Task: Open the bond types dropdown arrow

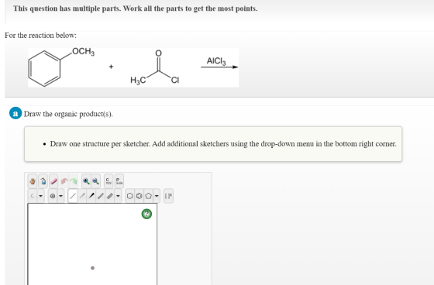Action: [x=118, y=196]
